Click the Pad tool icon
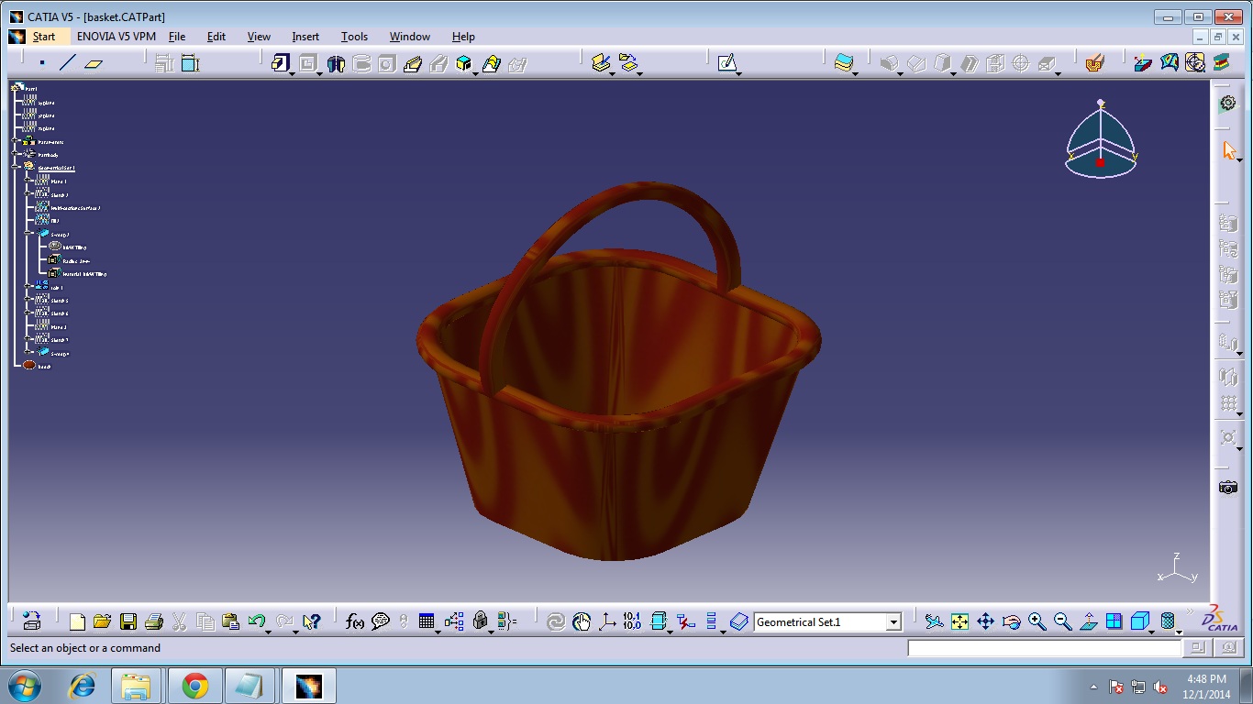 tap(281, 63)
